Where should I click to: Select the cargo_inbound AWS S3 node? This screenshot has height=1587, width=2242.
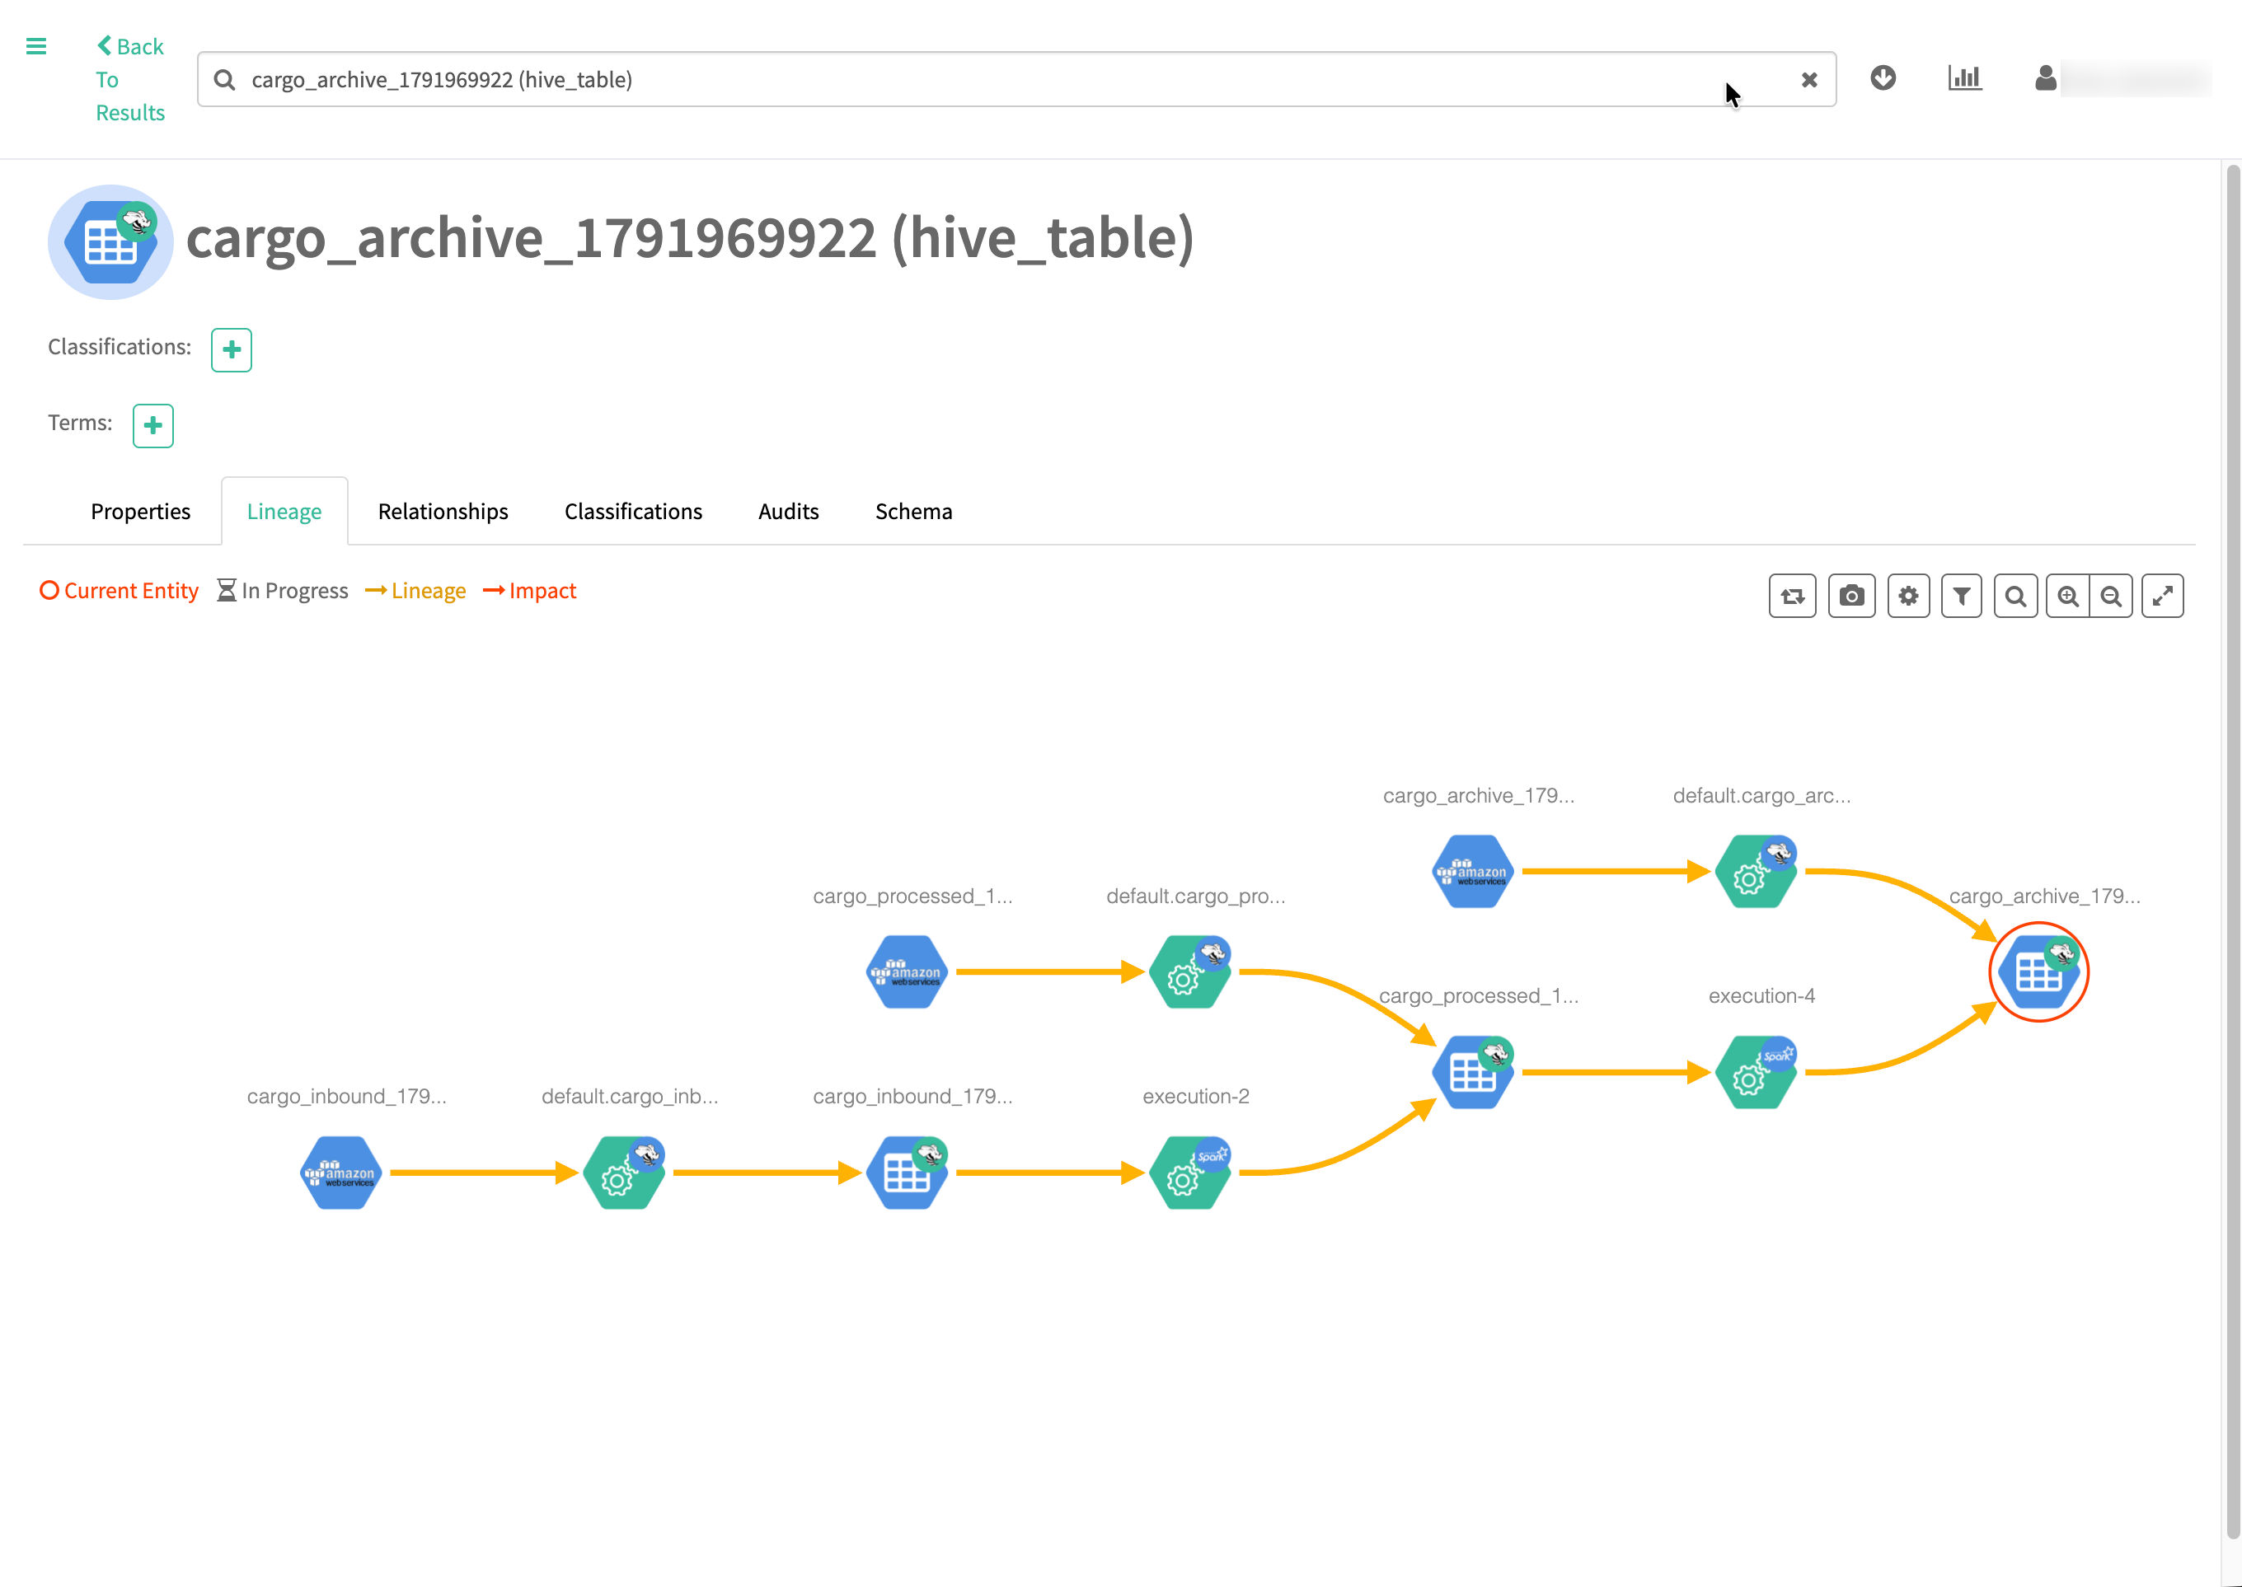pyautogui.click(x=340, y=1173)
